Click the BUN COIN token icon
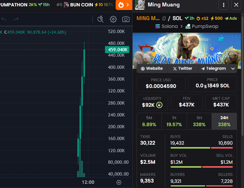244x188 pixels. (x=66, y=5)
